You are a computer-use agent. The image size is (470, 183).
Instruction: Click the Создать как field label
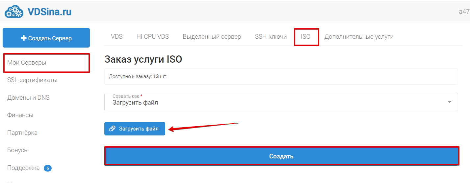127,96
